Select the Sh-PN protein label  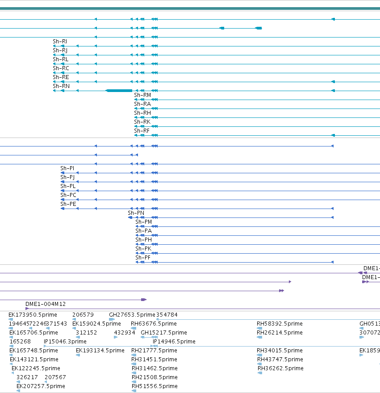pyautogui.click(x=136, y=213)
